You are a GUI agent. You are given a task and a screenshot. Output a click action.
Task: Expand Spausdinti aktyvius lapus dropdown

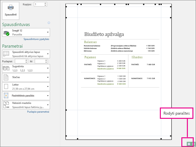[x=26, y=54]
